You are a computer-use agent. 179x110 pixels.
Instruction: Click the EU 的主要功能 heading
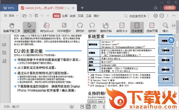28,51
